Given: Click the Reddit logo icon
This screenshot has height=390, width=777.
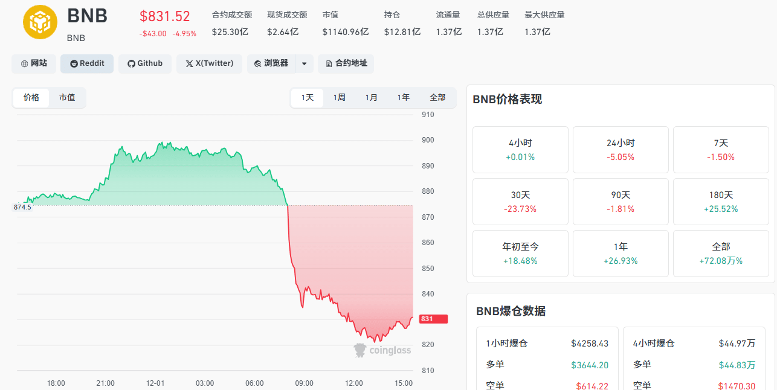Looking at the screenshot, I should click(x=74, y=63).
